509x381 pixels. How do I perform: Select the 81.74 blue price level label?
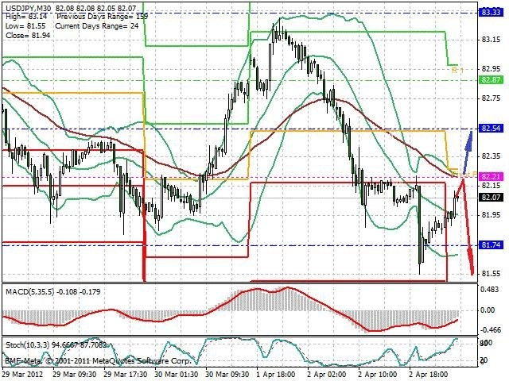[x=491, y=245]
